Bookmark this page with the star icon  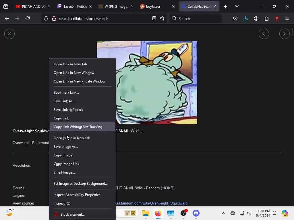click(x=162, y=19)
